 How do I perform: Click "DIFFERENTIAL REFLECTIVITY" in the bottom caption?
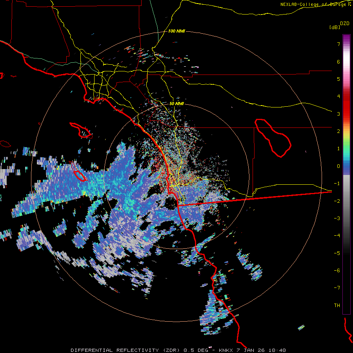tap(115, 350)
